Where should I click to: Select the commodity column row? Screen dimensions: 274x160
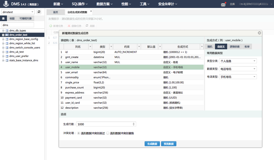coord(131,77)
